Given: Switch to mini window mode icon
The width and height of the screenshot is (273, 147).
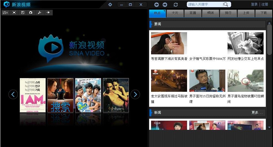Looking at the screenshot, I should (23, 12).
